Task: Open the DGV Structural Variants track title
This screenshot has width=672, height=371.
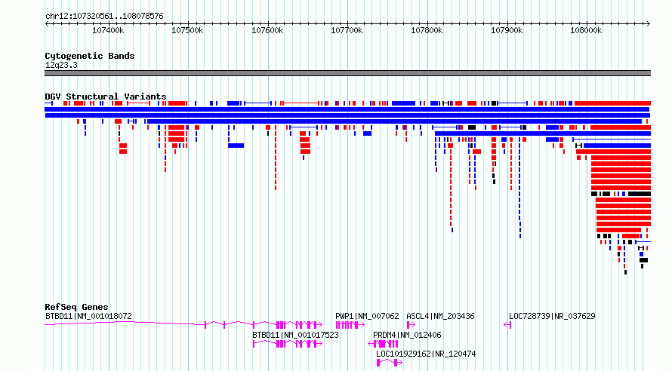Action: point(106,97)
